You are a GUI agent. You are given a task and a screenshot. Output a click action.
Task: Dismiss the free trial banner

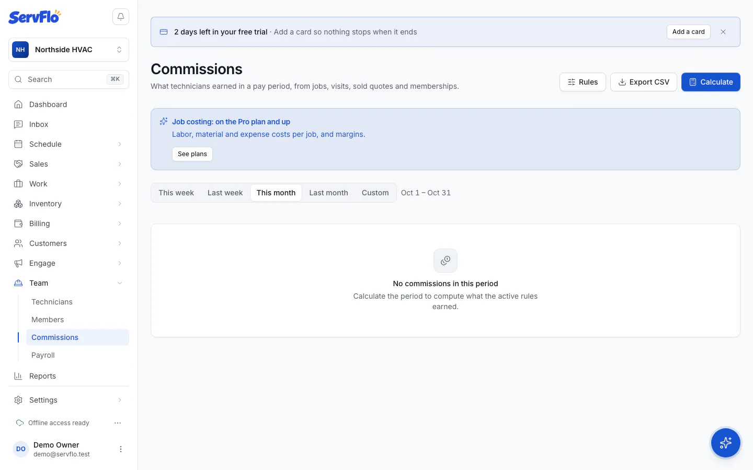[723, 32]
